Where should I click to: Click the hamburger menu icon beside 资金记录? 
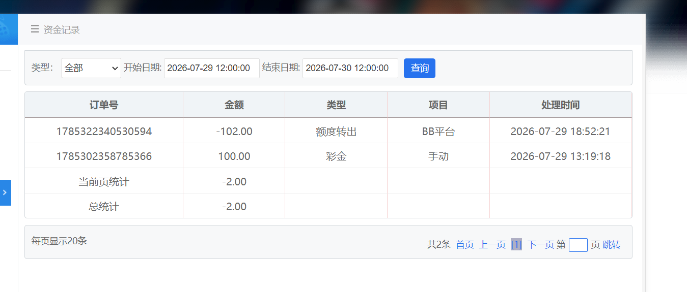[35, 29]
